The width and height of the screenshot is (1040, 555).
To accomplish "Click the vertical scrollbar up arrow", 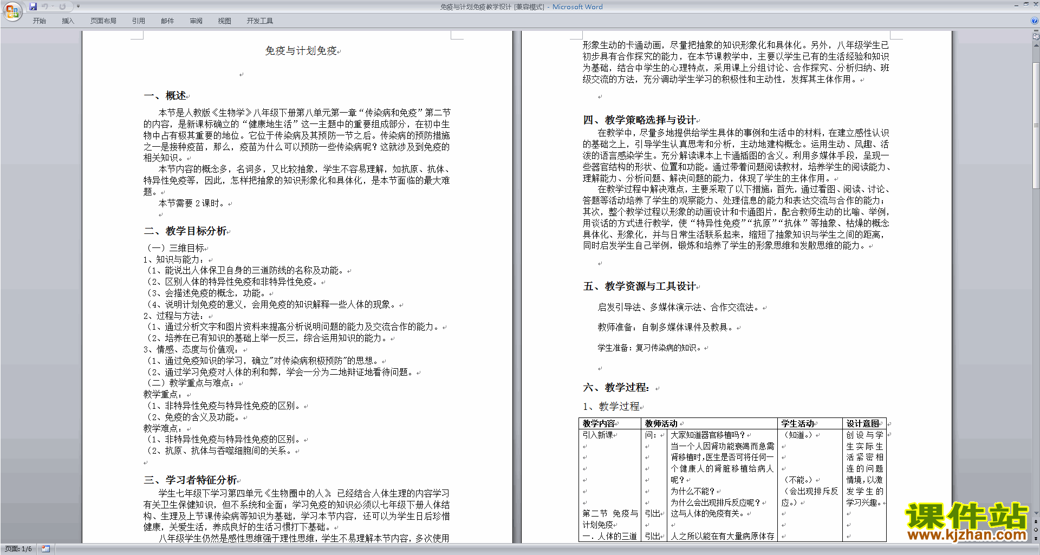I will pos(1036,45).
